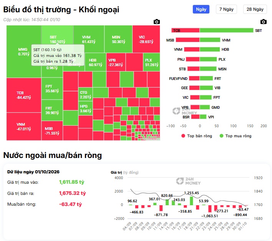Click the -63.47 tỷ net value text

pyautogui.click(x=70, y=204)
